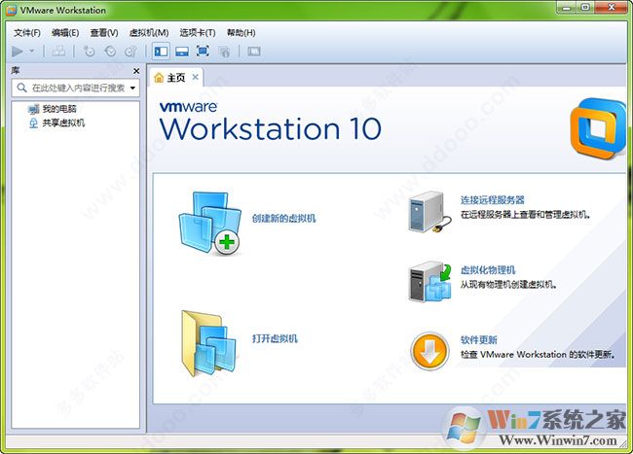Click the 创建新的虚拟机 link

[x=283, y=219]
